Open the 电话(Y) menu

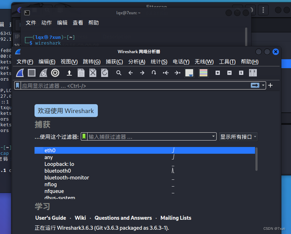click(x=181, y=62)
